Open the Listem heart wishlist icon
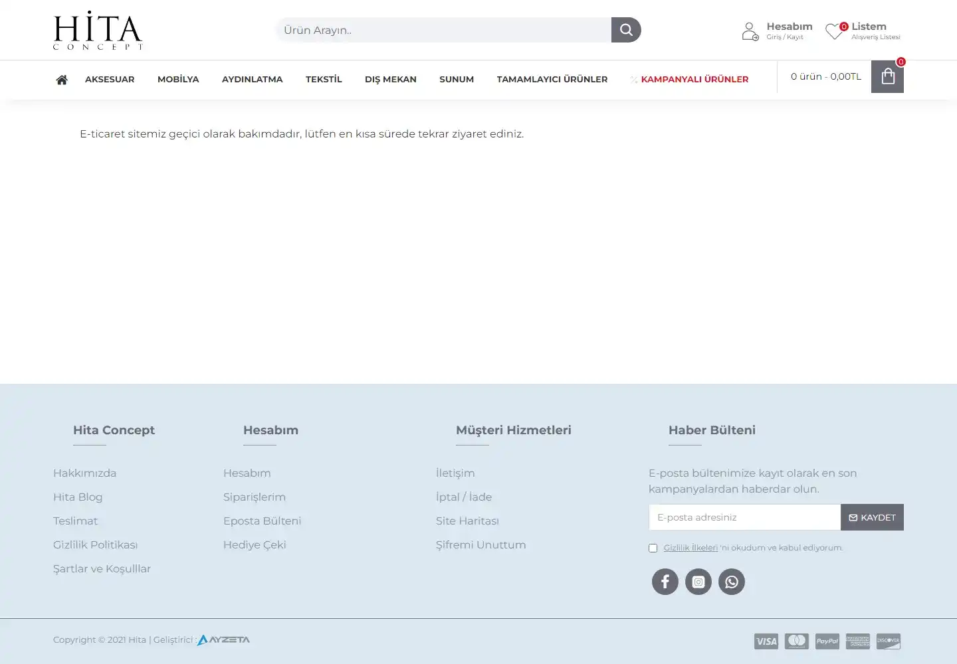Viewport: 957px width, 664px height. [x=835, y=31]
